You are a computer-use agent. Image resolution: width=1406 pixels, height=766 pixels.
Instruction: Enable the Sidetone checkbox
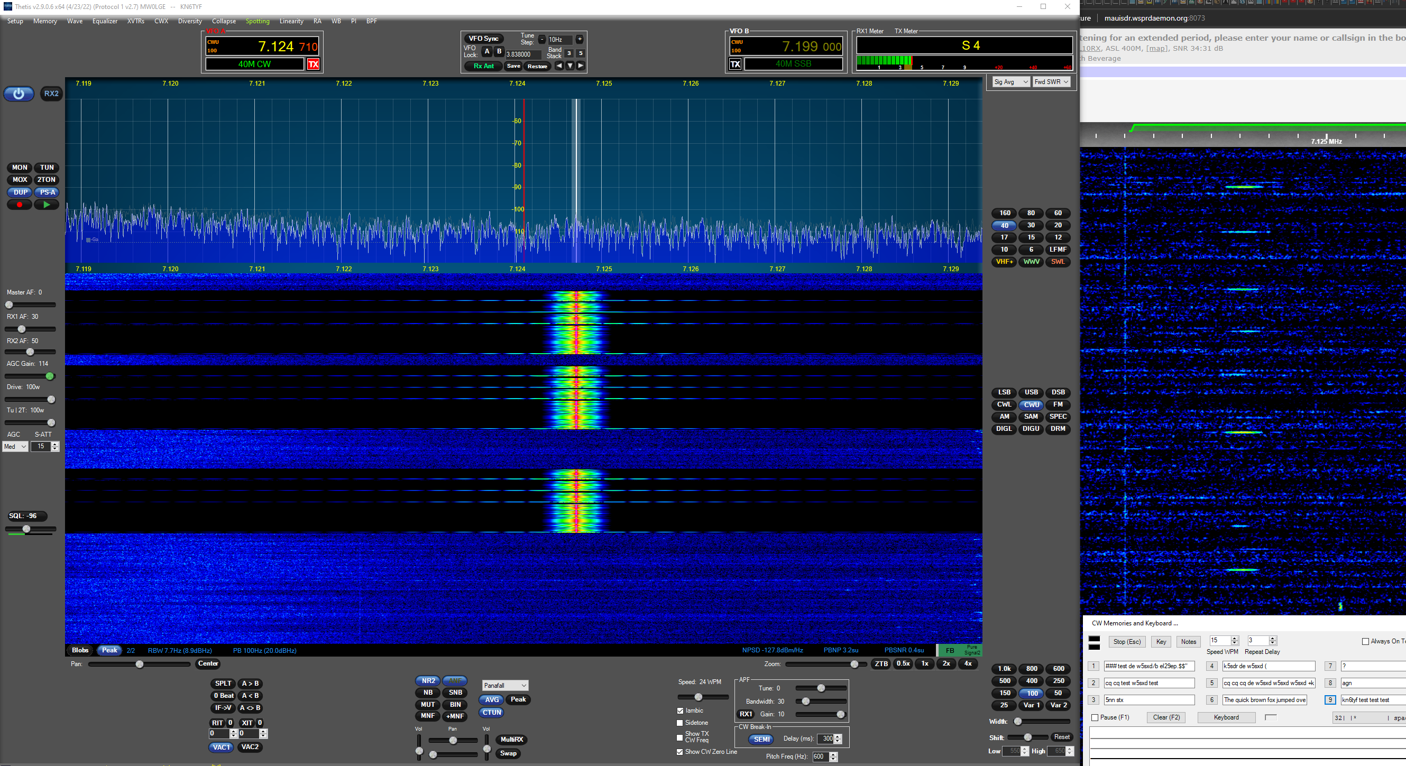coord(680,722)
